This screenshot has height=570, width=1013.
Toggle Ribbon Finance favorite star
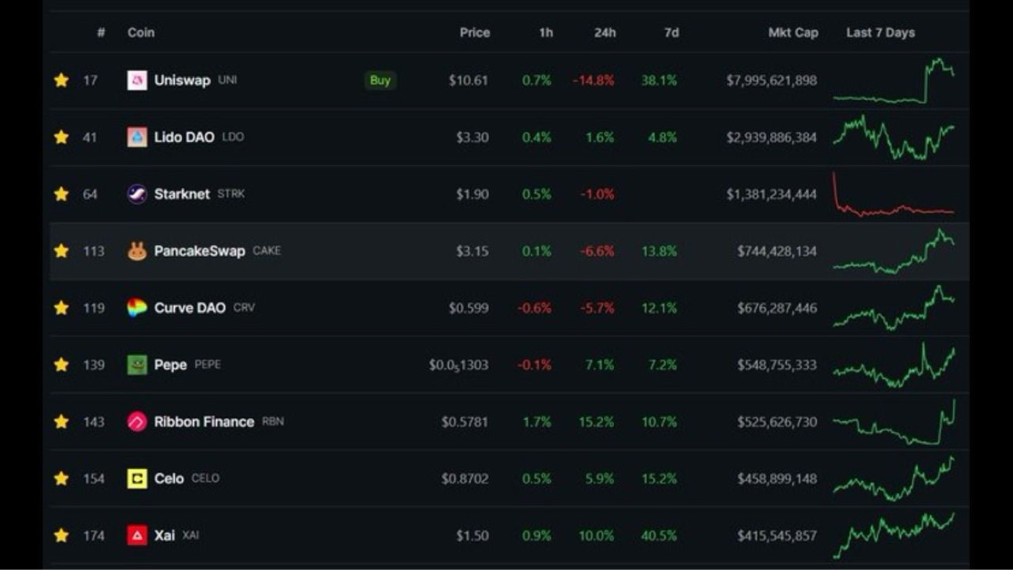(62, 422)
